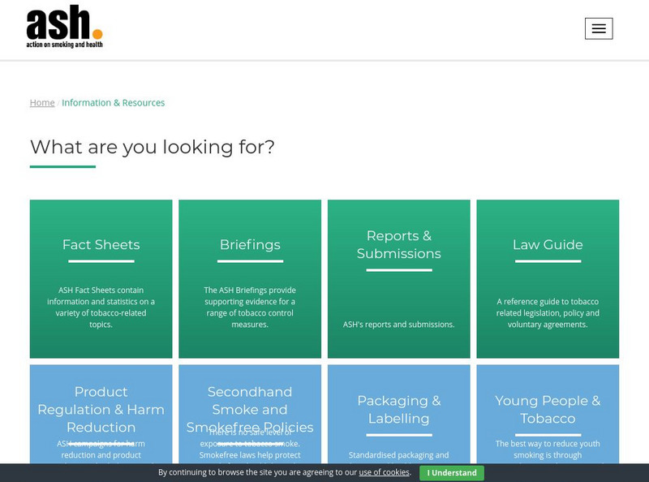Open Product Regulation & Harm Reduction tile
The height and width of the screenshot is (482, 649).
tap(101, 414)
